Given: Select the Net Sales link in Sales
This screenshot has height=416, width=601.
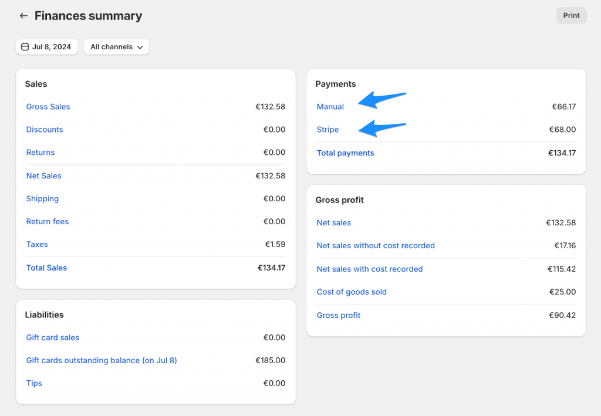Looking at the screenshot, I should 44,176.
